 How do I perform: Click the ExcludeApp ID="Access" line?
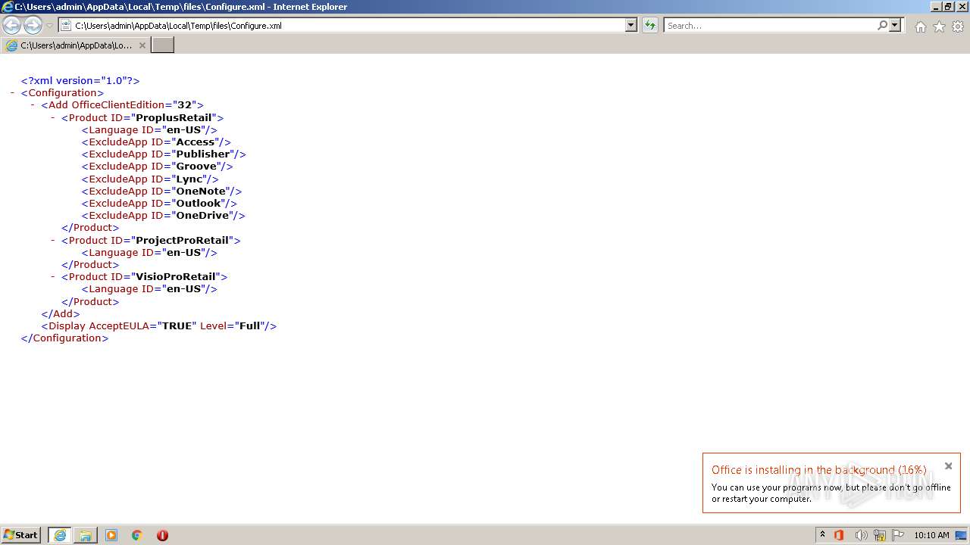coord(156,142)
